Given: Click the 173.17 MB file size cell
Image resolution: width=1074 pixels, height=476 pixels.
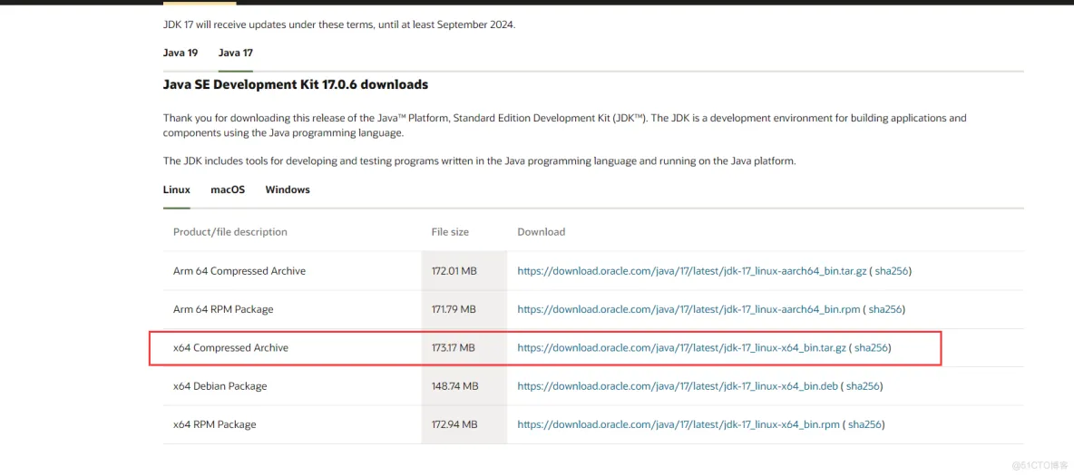Looking at the screenshot, I should 454,347.
